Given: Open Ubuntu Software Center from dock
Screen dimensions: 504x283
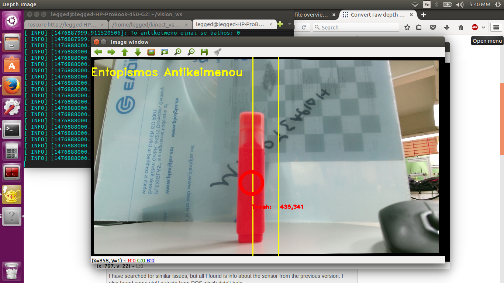Looking at the screenshot, I should 12,64.
